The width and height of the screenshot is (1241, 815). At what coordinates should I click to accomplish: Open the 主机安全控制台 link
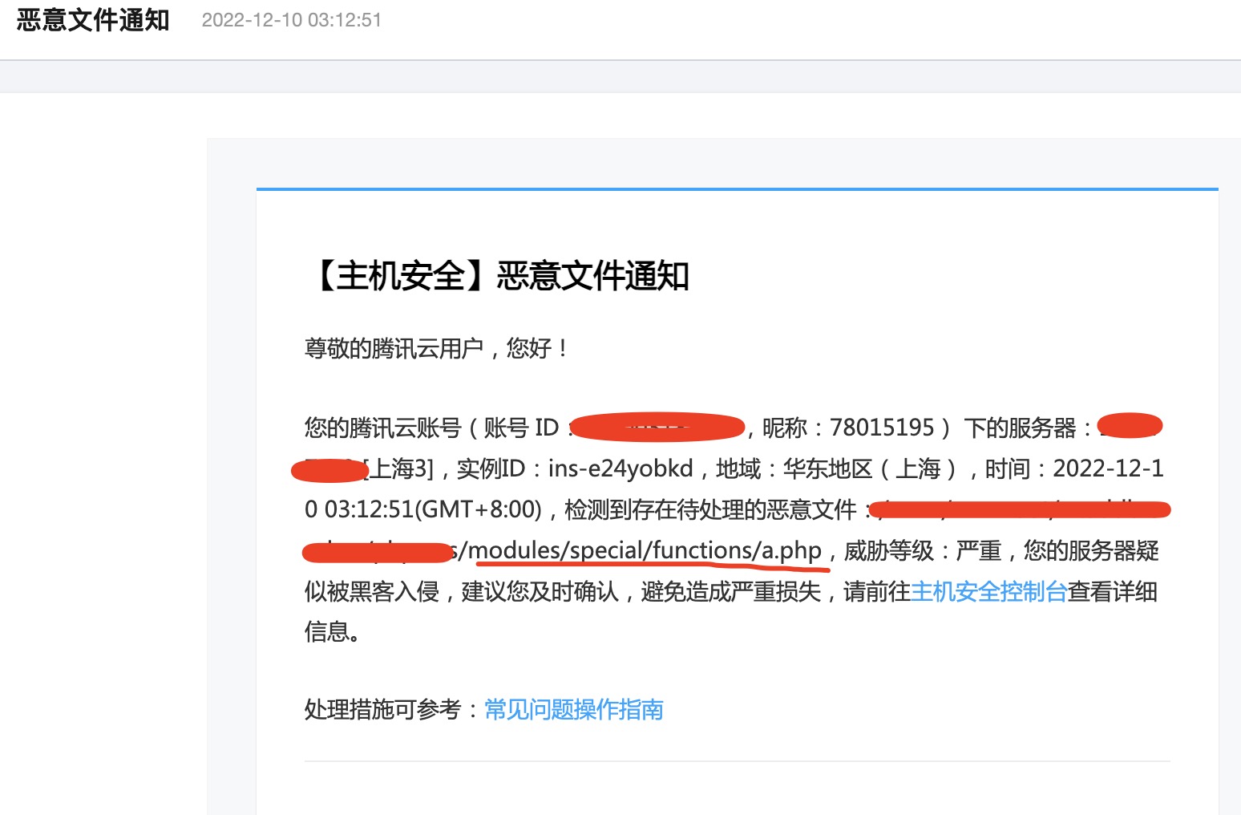click(989, 592)
